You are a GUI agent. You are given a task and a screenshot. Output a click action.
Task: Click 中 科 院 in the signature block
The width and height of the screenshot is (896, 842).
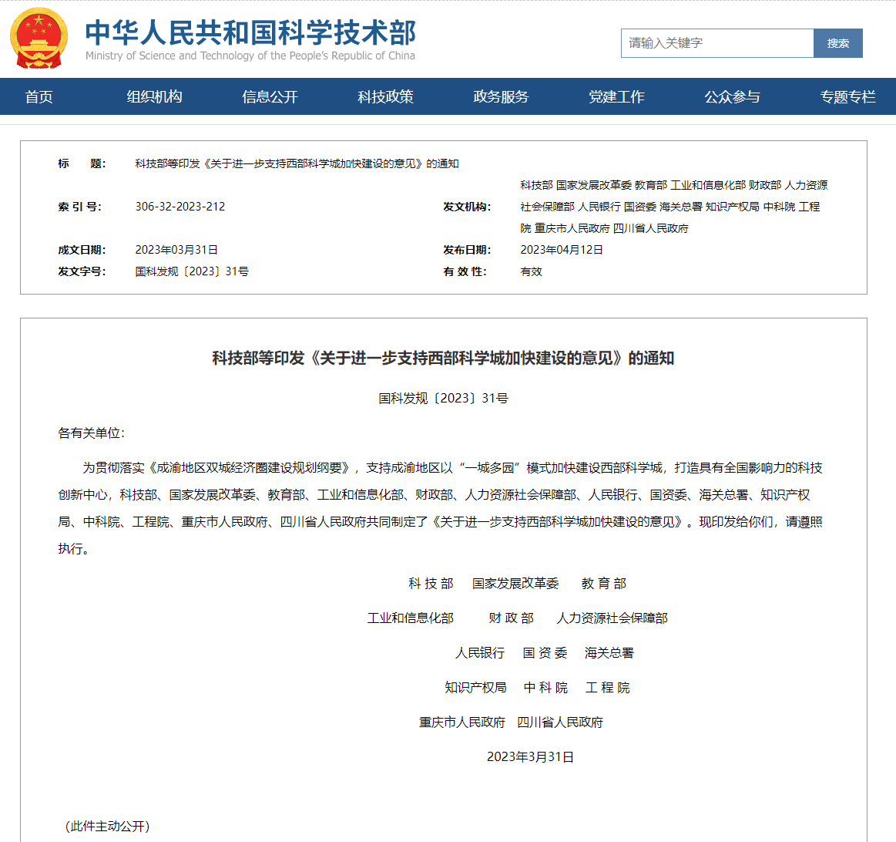tap(545, 688)
